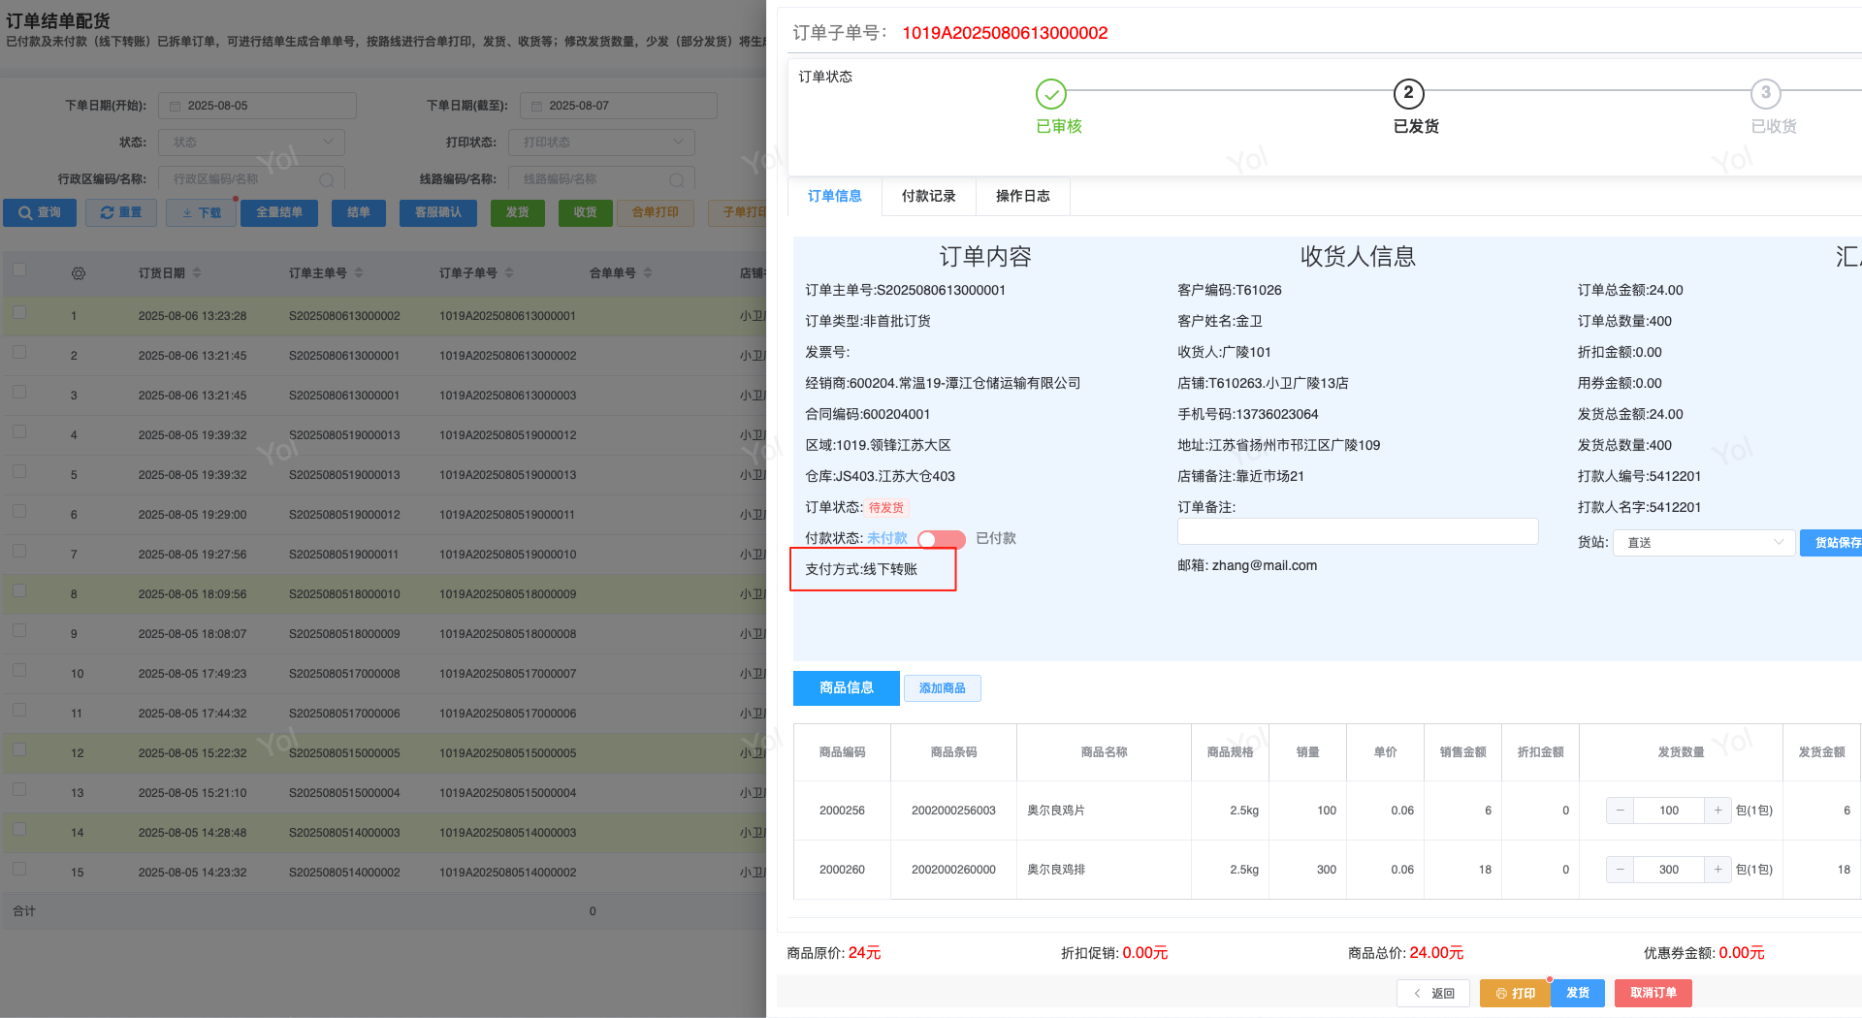The width and height of the screenshot is (1862, 1018).
Task: Click the search icon in 行政区编码/名称 field
Action: 327,180
